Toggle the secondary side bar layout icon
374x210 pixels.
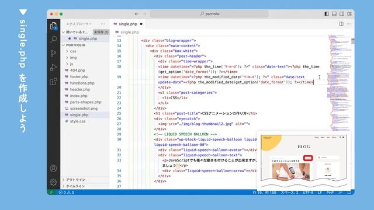tap(342, 14)
